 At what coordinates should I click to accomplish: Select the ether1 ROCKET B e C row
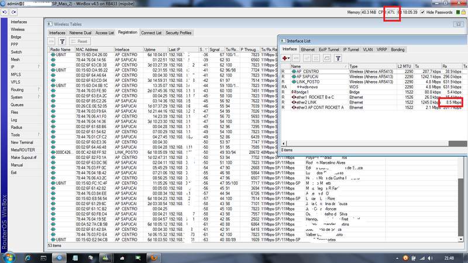tap(373, 97)
